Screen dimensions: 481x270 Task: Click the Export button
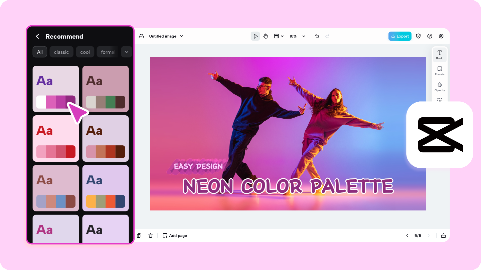tap(400, 36)
